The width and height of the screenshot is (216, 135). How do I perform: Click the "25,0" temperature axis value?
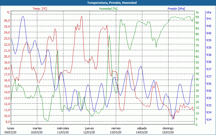[x=7, y=26]
